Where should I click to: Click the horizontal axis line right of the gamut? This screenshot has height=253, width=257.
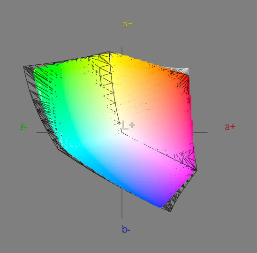point(200,132)
